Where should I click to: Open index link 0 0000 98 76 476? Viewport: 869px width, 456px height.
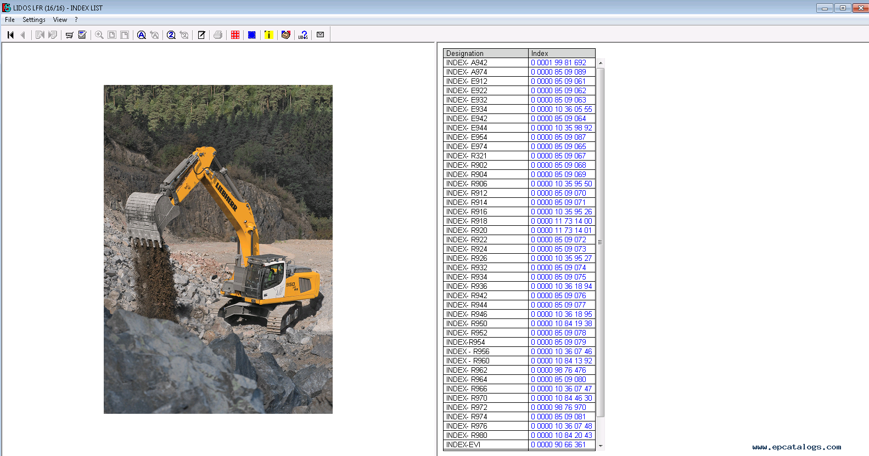[558, 370]
